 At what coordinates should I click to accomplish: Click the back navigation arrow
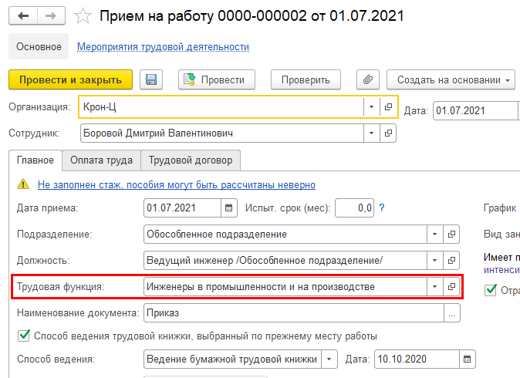coord(23,15)
